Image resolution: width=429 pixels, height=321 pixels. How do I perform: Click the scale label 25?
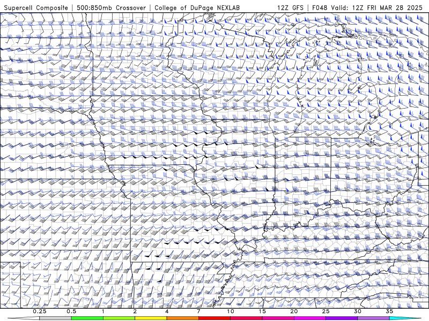click(x=326, y=311)
